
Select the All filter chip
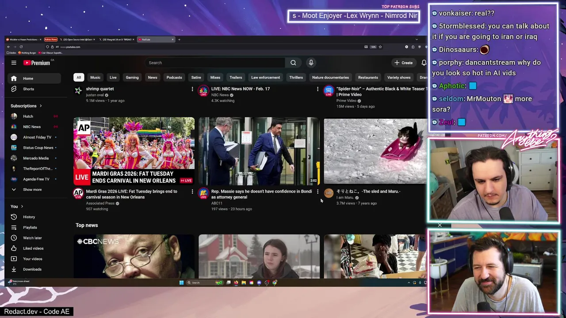click(79, 77)
